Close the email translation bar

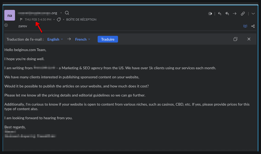249,39
